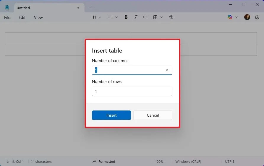
Task: Open the Copilot icon
Action: pyautogui.click(x=230, y=17)
